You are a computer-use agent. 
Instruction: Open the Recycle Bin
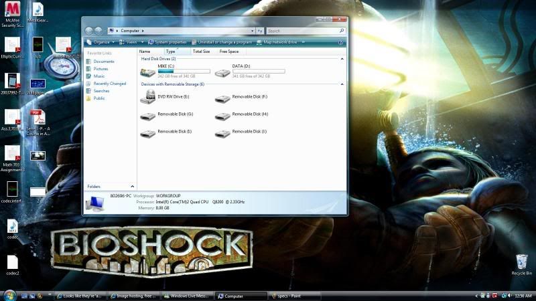[522, 265]
